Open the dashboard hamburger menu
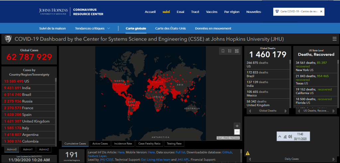The height and width of the screenshot is (163, 340). click(334, 39)
